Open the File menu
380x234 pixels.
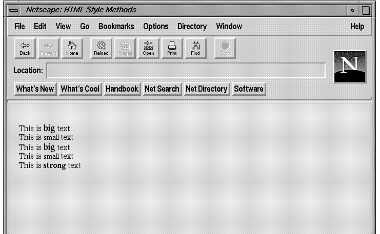19,27
